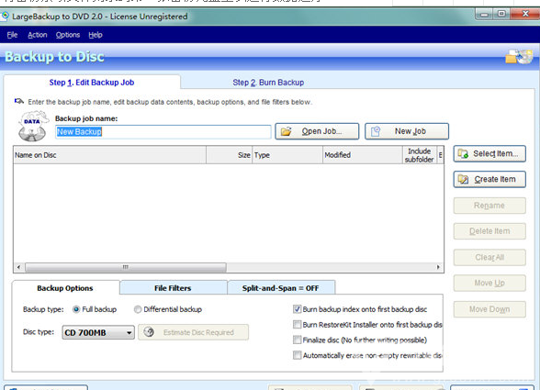Open the Options menu
The height and width of the screenshot is (390, 540).
(x=68, y=35)
